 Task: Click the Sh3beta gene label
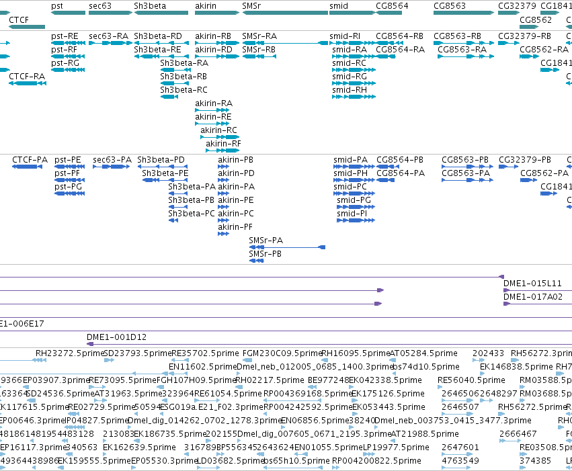(150, 6)
